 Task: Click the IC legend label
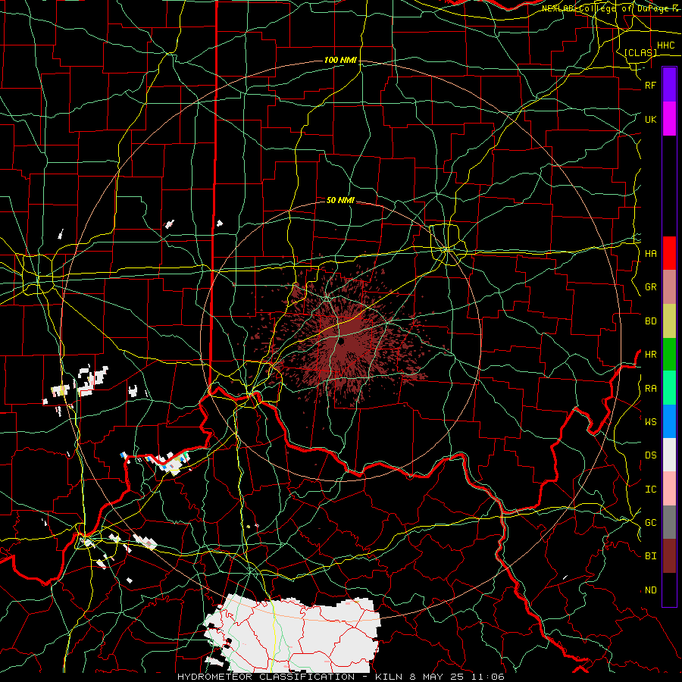[650, 490]
